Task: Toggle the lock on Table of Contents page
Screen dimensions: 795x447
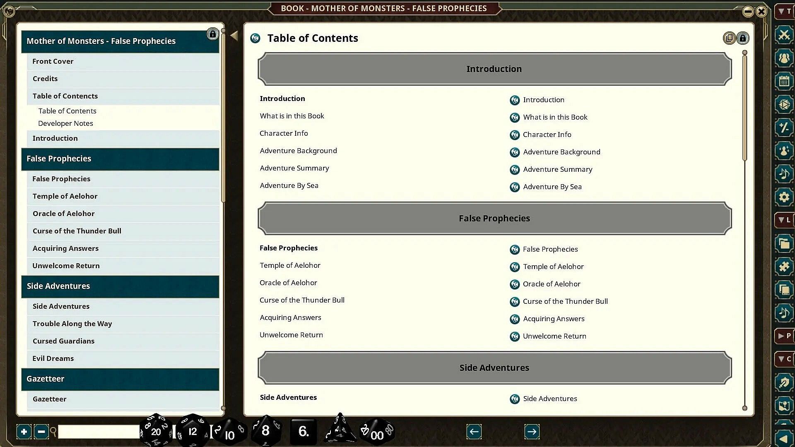Action: 743,38
